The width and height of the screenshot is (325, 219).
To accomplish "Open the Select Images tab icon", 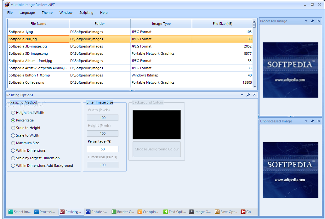I will coord(11,211).
